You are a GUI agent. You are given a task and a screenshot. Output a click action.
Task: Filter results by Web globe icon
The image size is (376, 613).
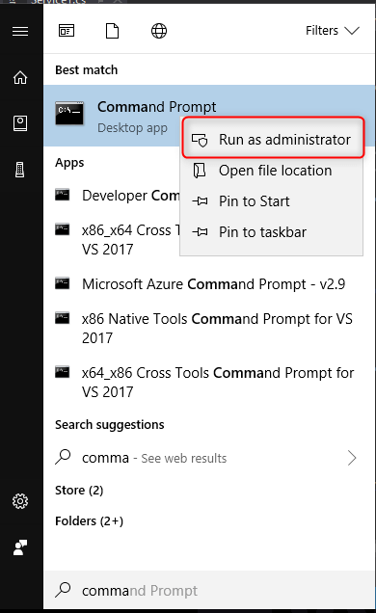159,31
